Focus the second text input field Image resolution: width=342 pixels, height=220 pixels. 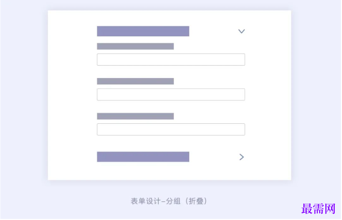click(171, 94)
